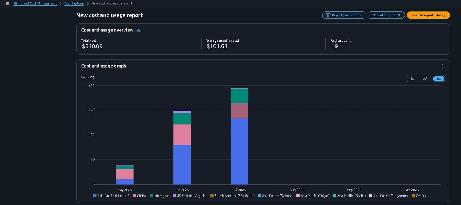Screen dimensions: 461x205
Task: Click the $101.68 average monthly cost value
Action: (217, 46)
